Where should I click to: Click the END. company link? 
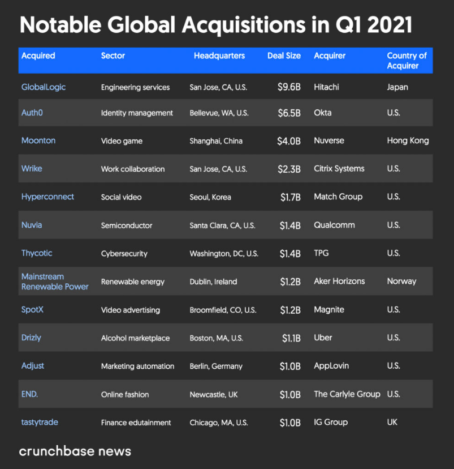coord(30,394)
